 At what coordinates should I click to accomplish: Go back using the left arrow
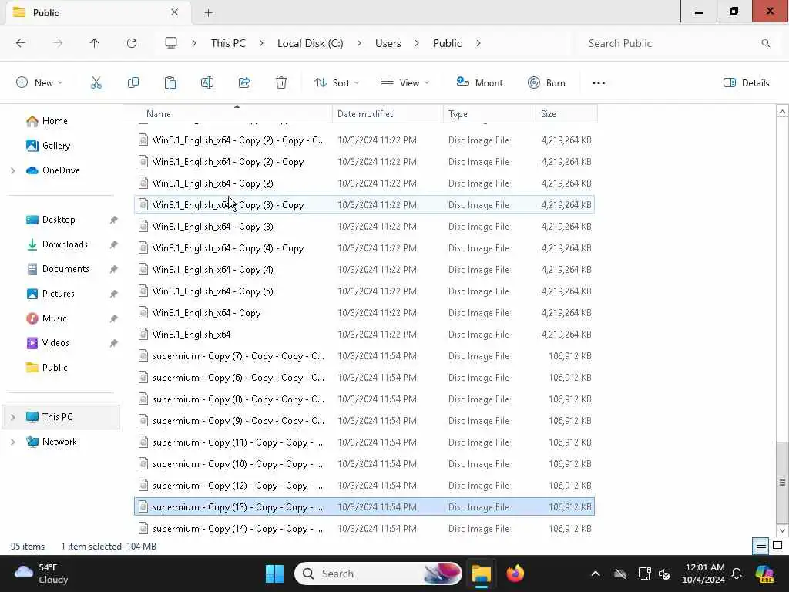point(21,43)
